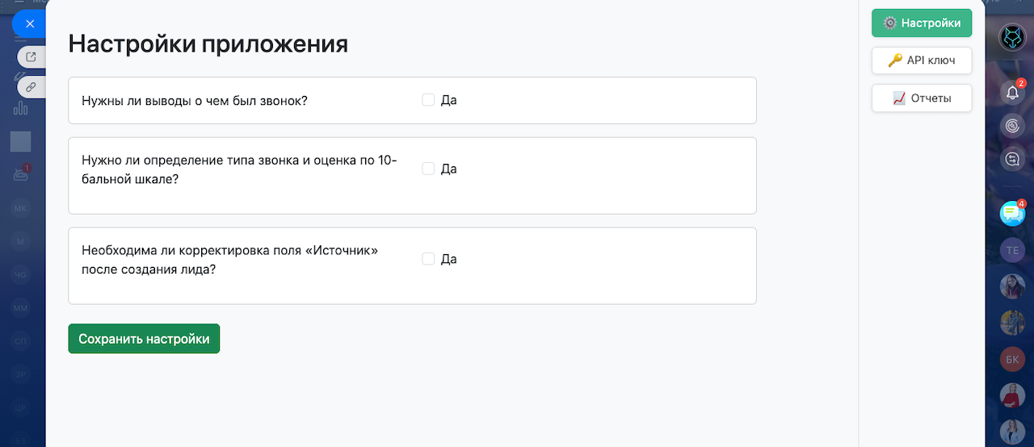Open notifications bell icon
Viewport: 1034px width, 447px height.
pos(1012,93)
